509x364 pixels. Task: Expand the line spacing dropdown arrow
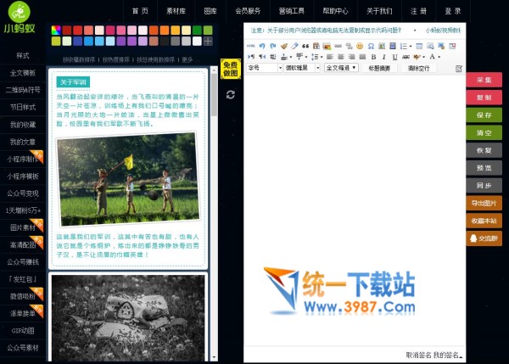coord(322,57)
